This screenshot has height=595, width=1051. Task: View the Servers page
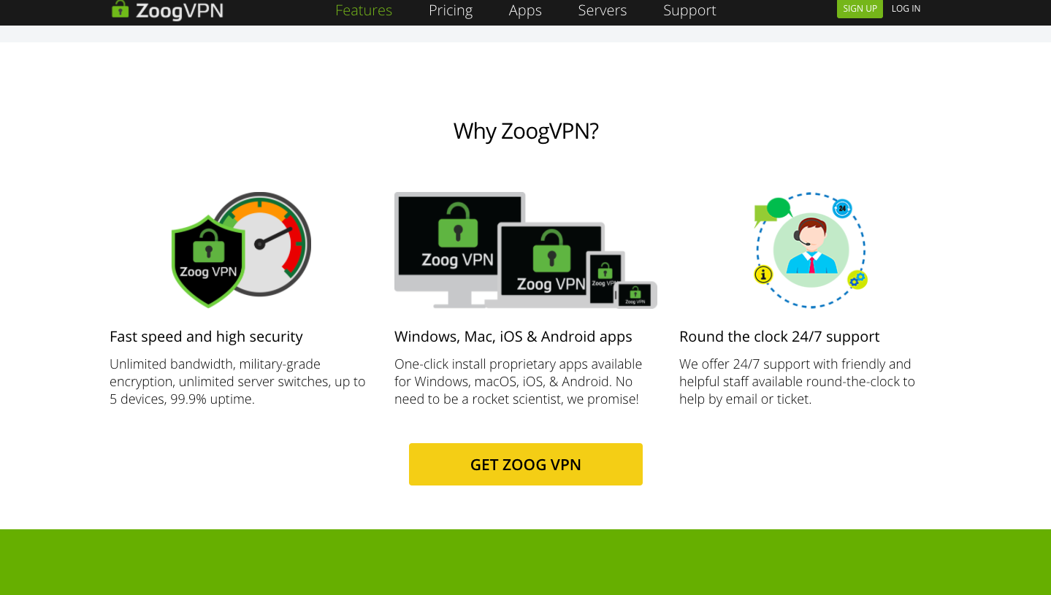603,10
